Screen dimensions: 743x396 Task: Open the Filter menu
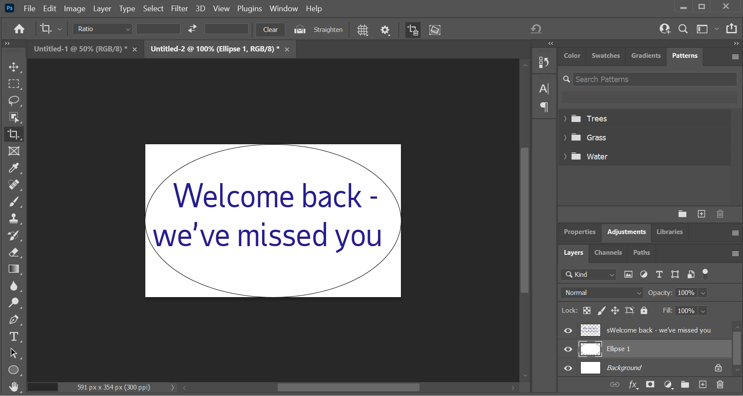point(180,8)
